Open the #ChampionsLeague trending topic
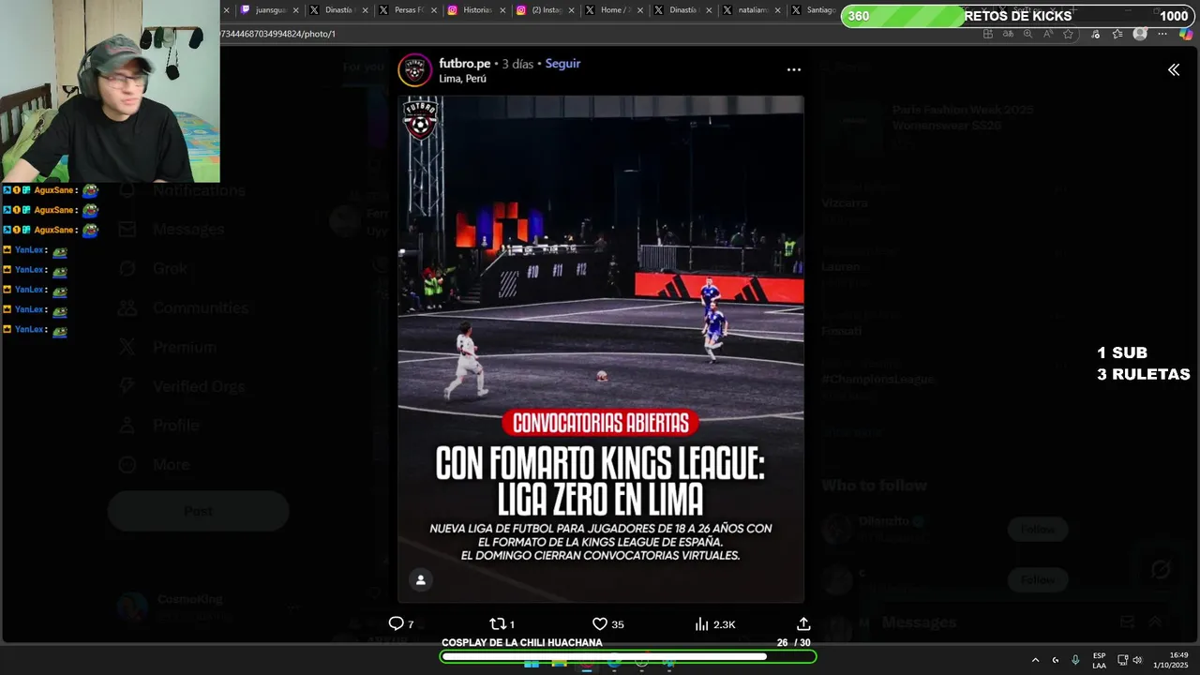Screen dimensions: 1200x675 click(x=878, y=380)
